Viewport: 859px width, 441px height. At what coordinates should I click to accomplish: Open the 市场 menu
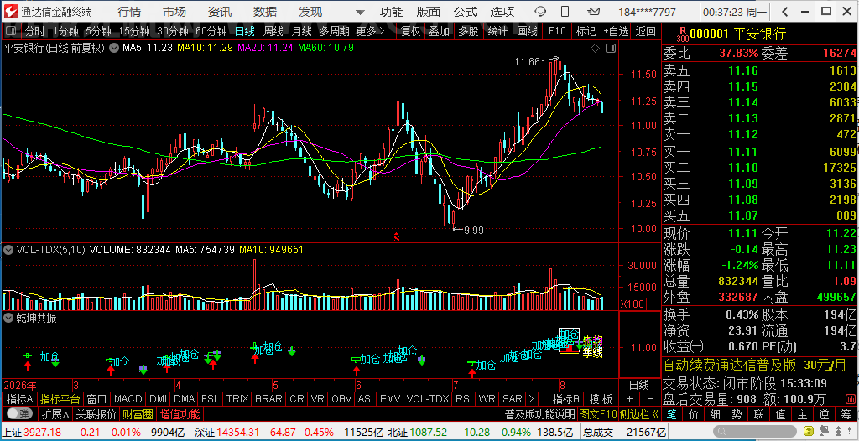tap(174, 12)
